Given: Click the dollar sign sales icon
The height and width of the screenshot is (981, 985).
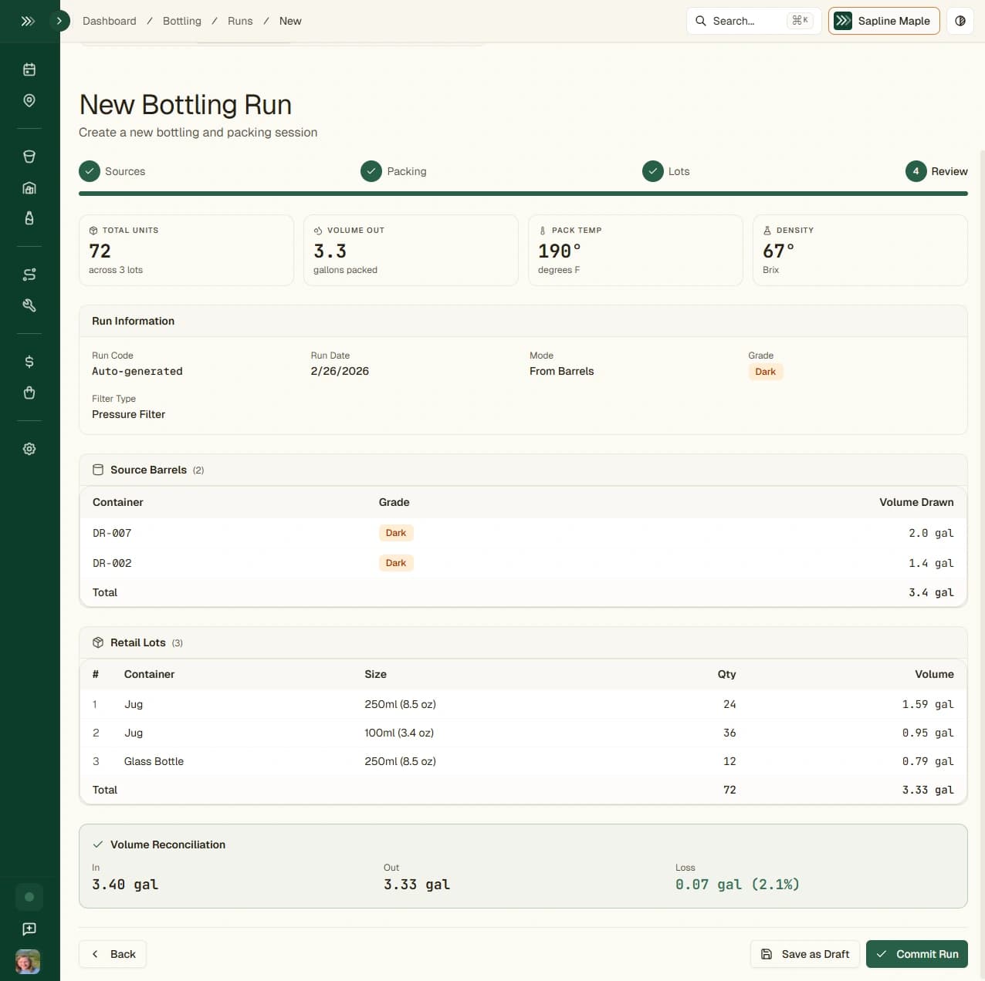Looking at the screenshot, I should tap(29, 362).
